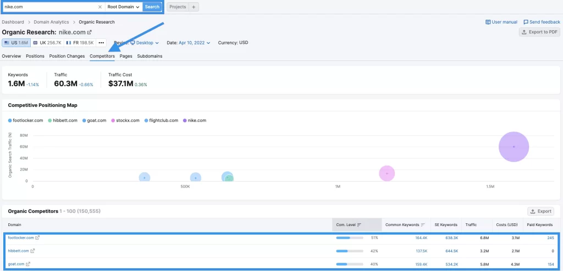
Task: Open the Root Domain dropdown
Action: point(124,7)
